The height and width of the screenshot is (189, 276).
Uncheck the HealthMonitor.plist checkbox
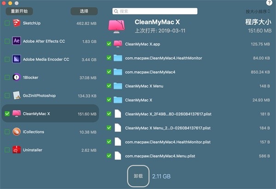click(x=109, y=142)
